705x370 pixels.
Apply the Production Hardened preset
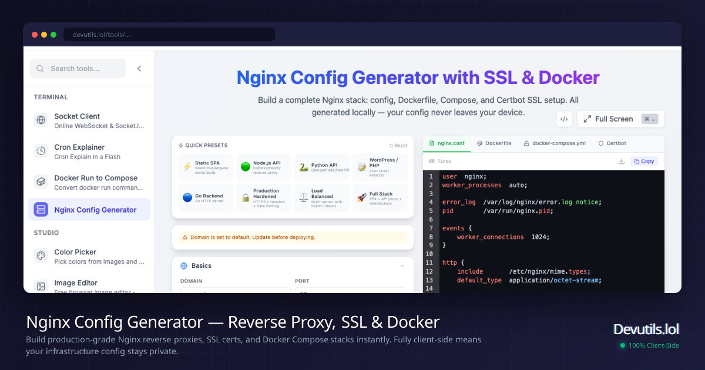tap(264, 198)
